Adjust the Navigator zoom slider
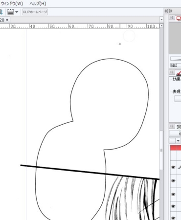The height and width of the screenshot is (220, 181). [x=176, y=59]
